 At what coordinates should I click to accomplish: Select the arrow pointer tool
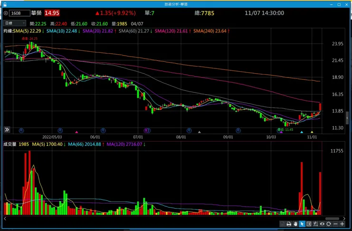302,224
